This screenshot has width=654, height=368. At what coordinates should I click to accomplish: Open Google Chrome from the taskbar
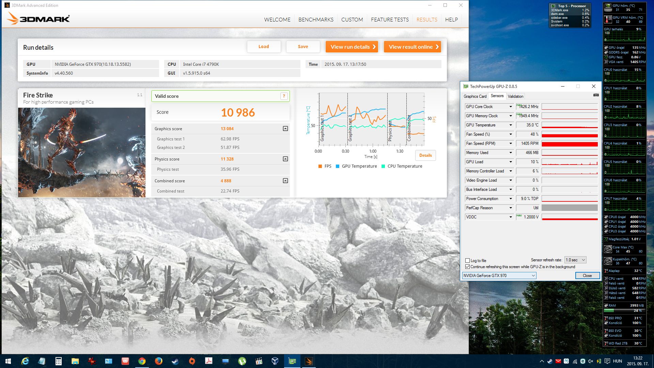[142, 361]
